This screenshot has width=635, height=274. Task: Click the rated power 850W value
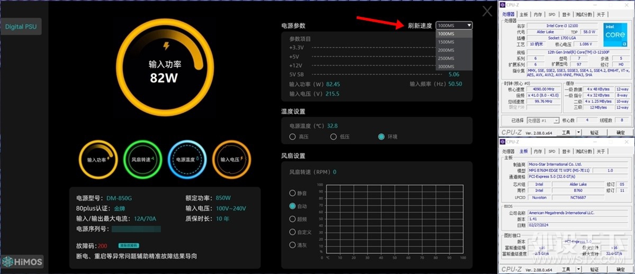pyautogui.click(x=223, y=198)
